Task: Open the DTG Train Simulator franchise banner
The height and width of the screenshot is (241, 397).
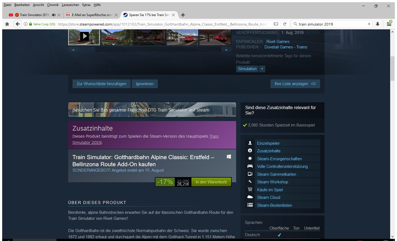Action: (152, 110)
